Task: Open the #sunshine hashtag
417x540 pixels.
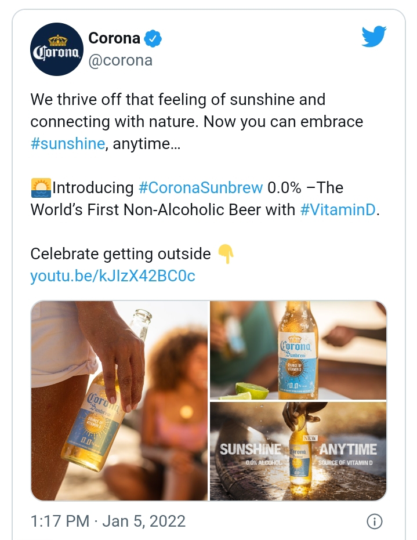Action: [68, 144]
